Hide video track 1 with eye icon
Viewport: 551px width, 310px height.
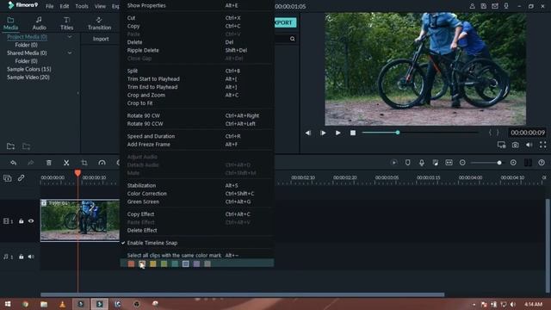31,221
